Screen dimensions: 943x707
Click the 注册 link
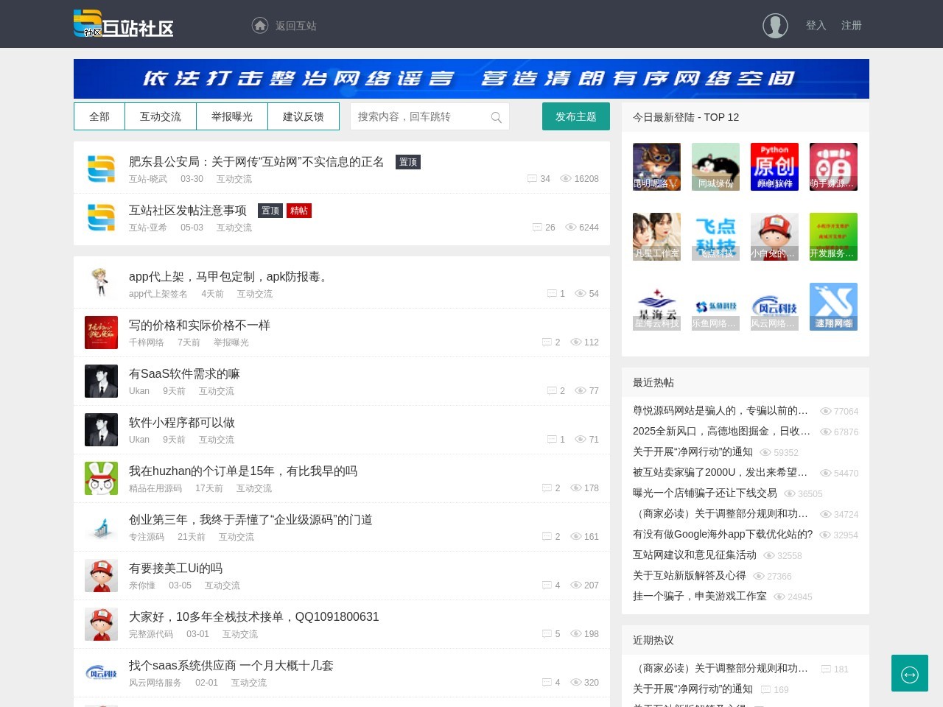coord(852,25)
